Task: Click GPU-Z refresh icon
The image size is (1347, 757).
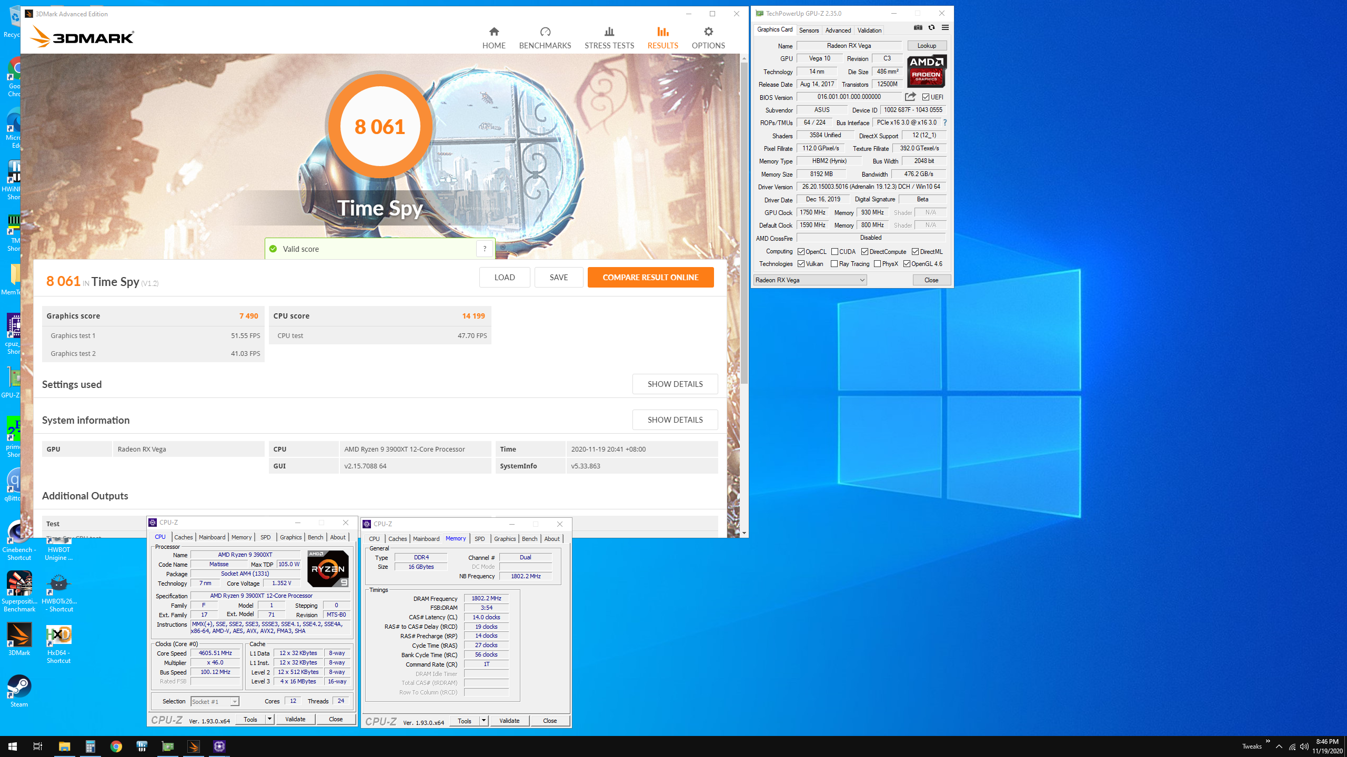Action: point(932,28)
